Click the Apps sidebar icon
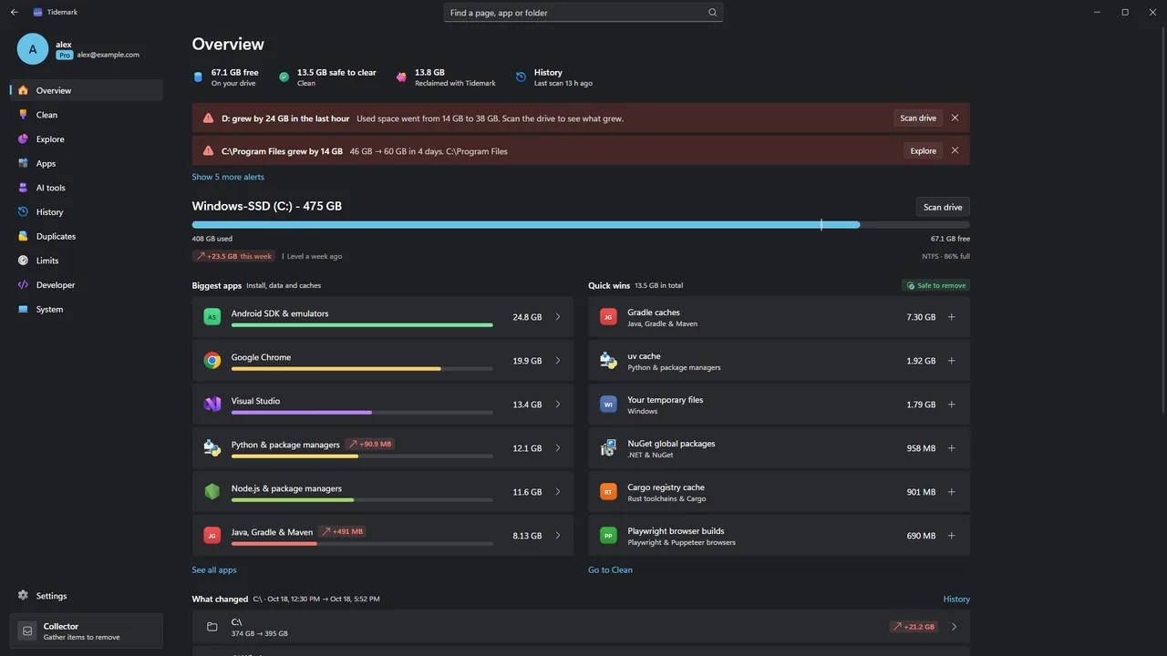 click(x=24, y=163)
